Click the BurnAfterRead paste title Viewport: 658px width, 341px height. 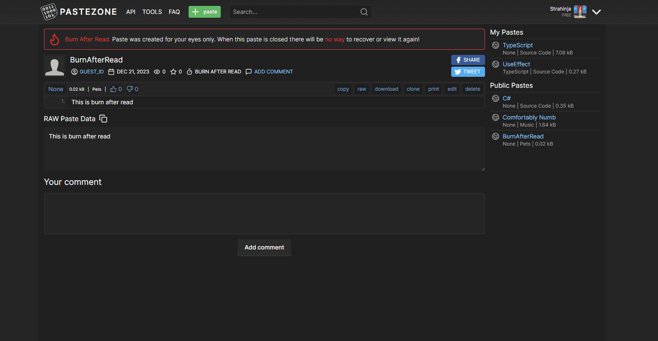[96, 60]
